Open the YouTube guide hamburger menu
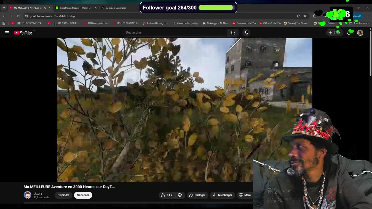The height and width of the screenshot is (209, 372). coord(7,33)
